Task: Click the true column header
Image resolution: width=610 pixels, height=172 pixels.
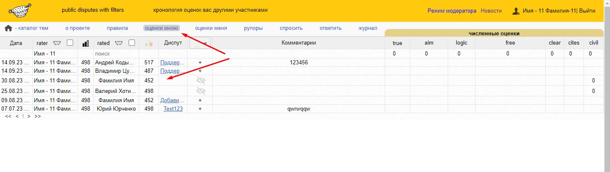Action: (x=397, y=43)
